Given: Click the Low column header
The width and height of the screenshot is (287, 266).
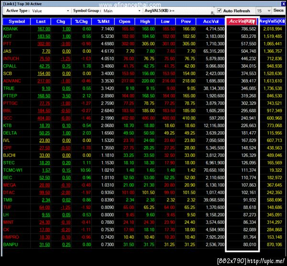Looking at the screenshot, I should (x=165, y=22).
